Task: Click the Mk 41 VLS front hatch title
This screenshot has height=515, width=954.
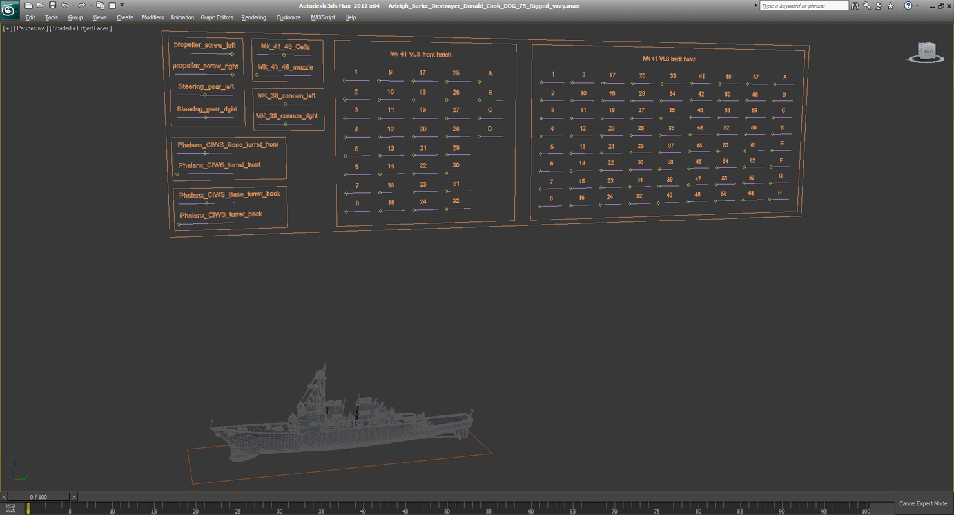Action: pos(420,55)
